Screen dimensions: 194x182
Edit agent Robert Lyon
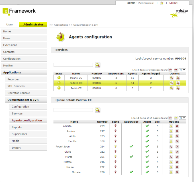point(171,147)
